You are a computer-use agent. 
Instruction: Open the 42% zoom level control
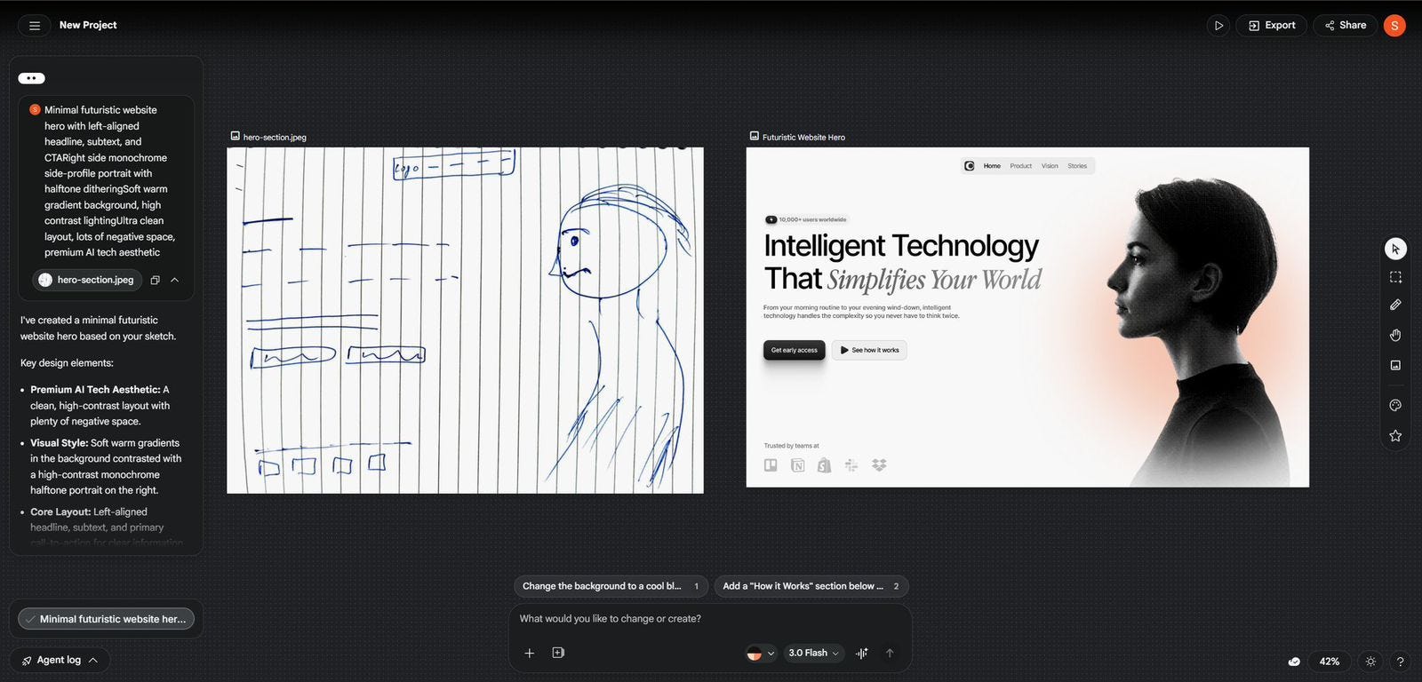[x=1329, y=662]
